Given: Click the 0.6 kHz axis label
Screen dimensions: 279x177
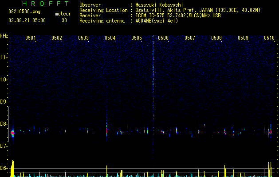Looking at the screenshot, I should (x=4, y=168).
